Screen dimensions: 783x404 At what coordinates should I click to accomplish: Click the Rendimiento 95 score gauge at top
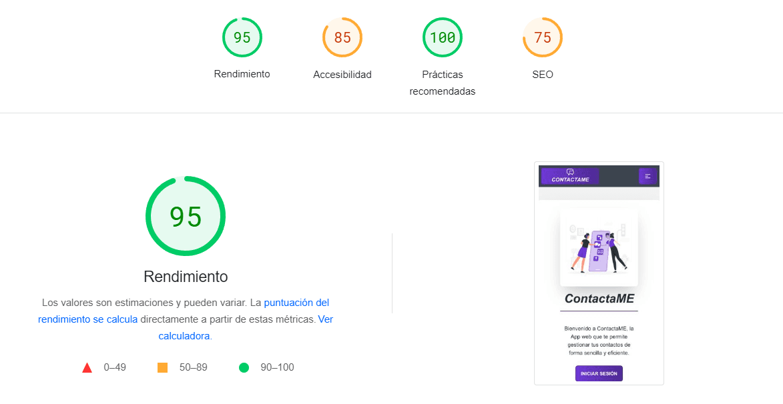coord(242,37)
